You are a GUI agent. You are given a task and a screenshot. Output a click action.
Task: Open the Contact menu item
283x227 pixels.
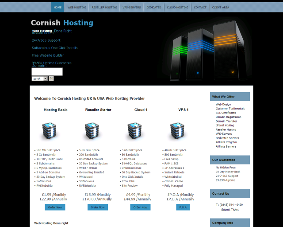200,8
